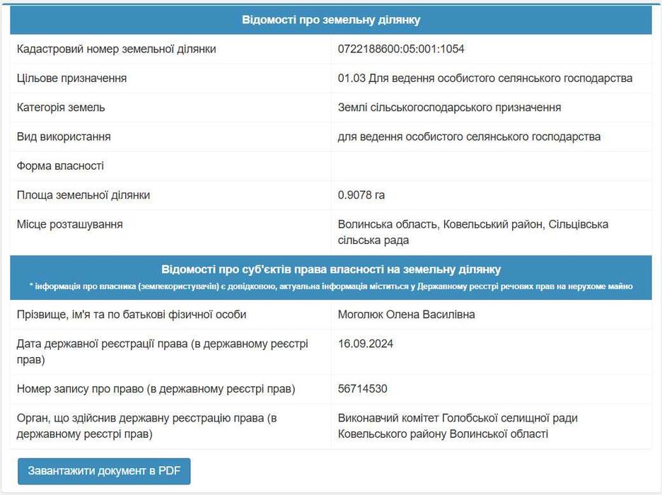Image resolution: width=662 pixels, height=495 pixels.
Task: Select the cadastral number 0722188600:05:001:1054
Action: click(401, 49)
